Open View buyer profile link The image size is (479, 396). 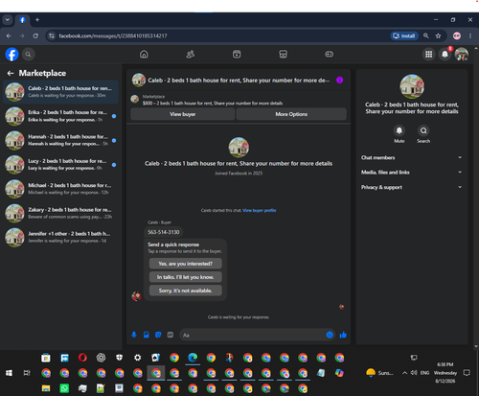click(x=260, y=210)
